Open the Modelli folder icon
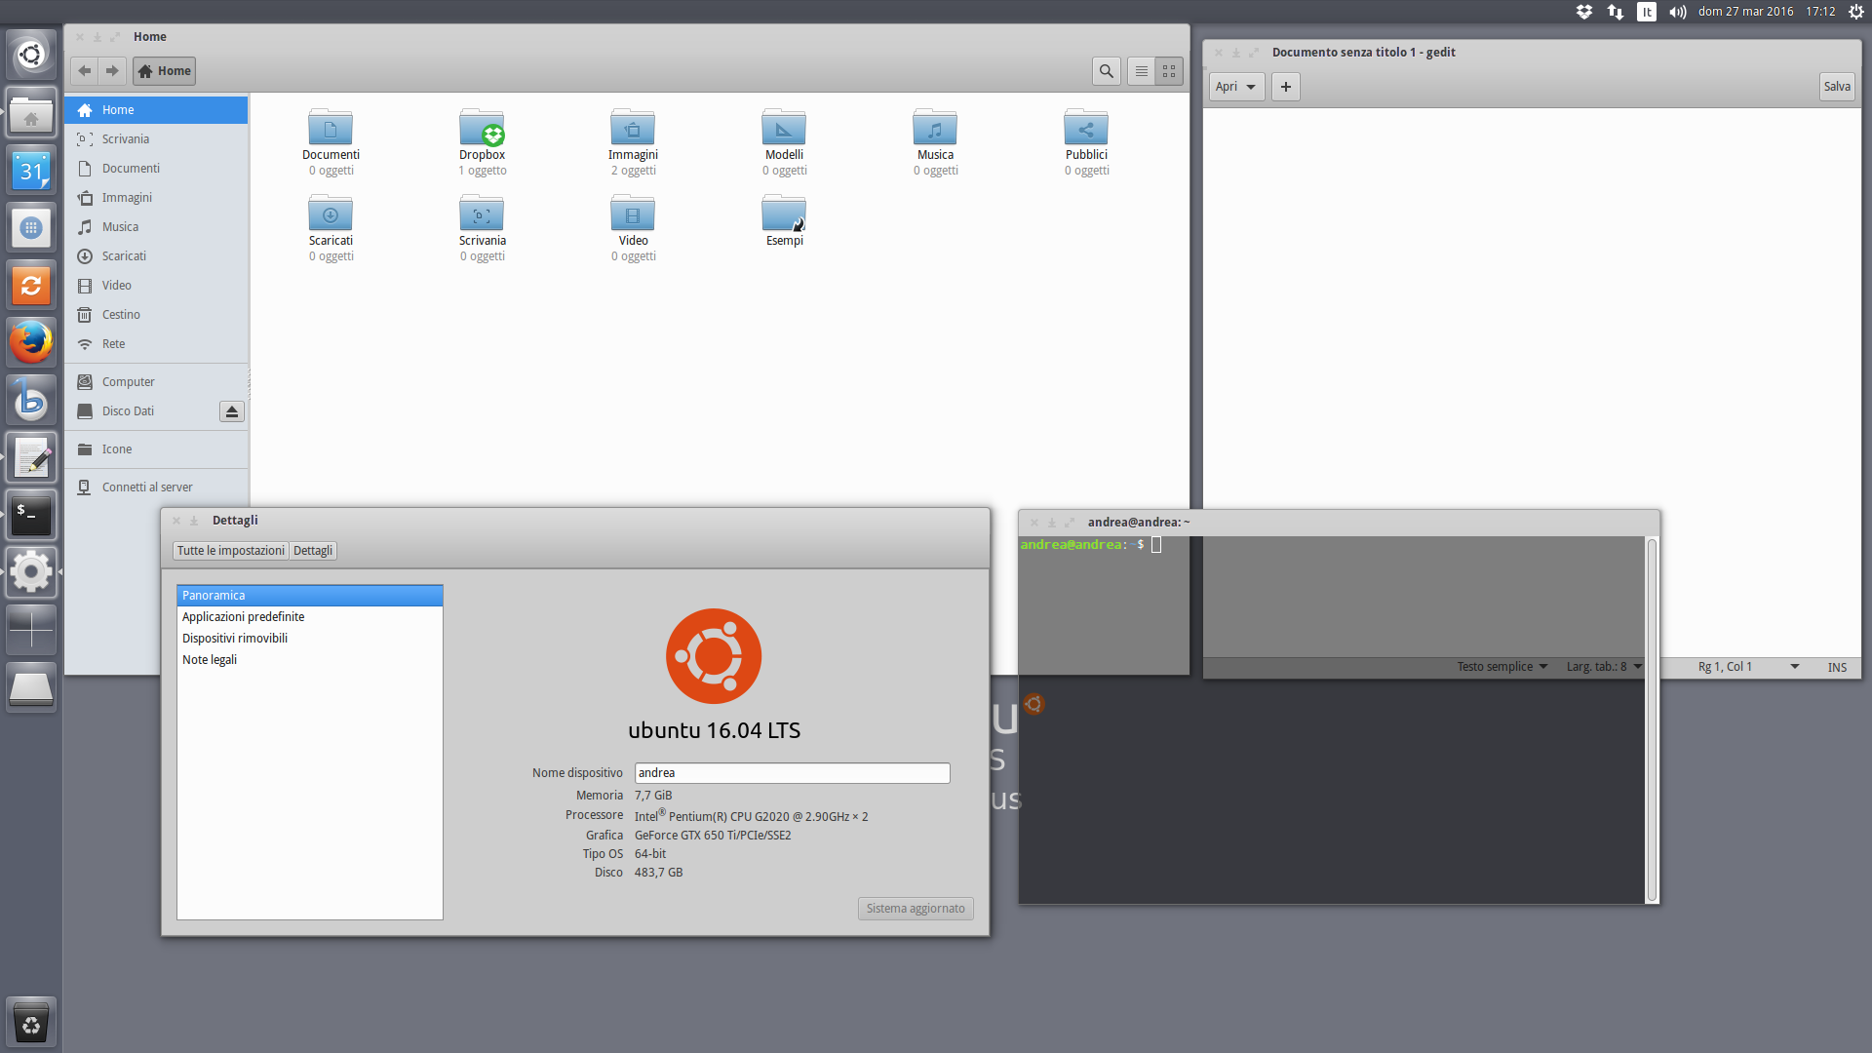The image size is (1872, 1053). [x=785, y=142]
